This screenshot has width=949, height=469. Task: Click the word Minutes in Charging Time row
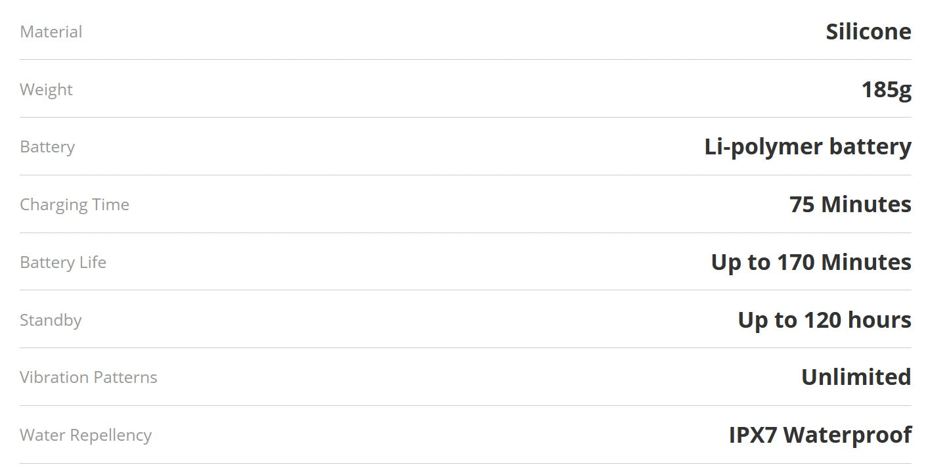(866, 204)
